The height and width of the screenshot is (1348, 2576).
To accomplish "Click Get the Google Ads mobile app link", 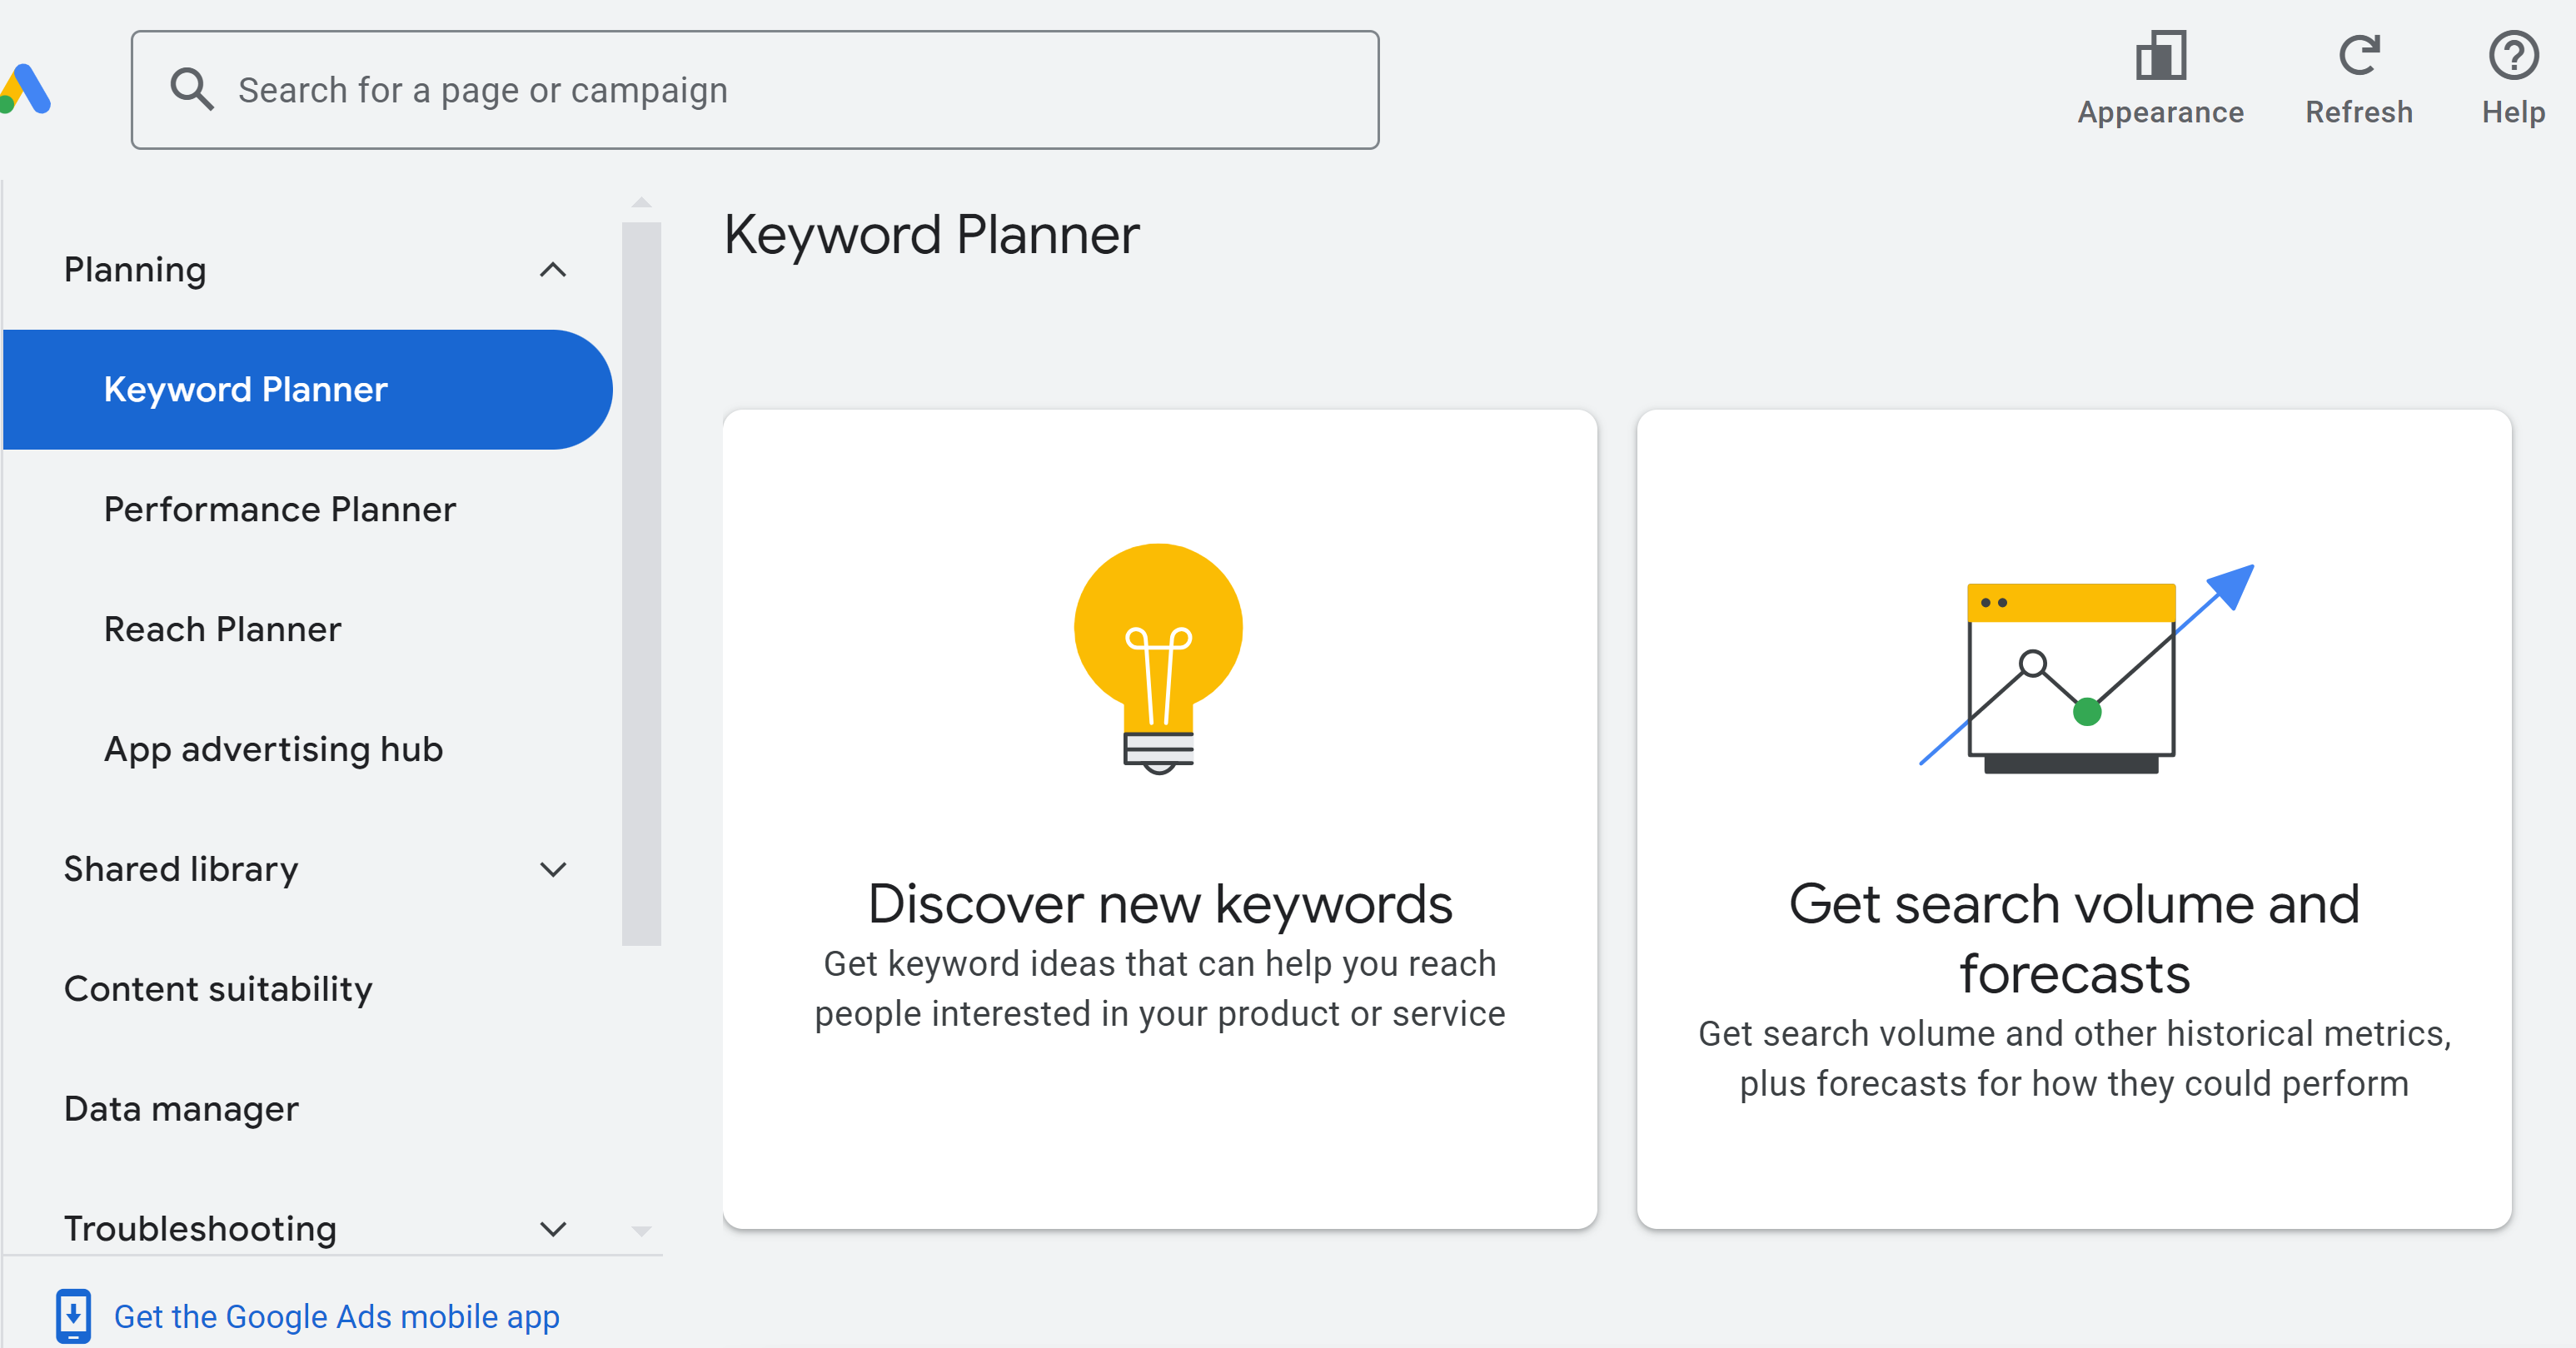I will coord(336,1317).
